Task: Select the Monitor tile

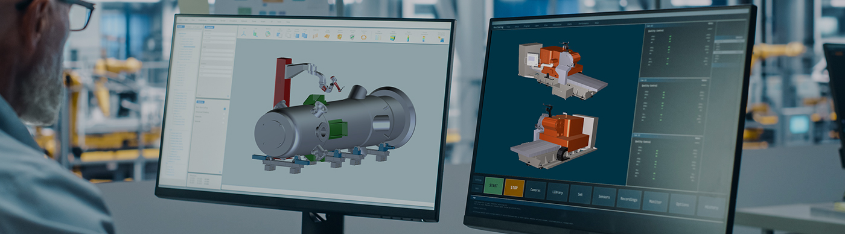Action: tap(655, 202)
